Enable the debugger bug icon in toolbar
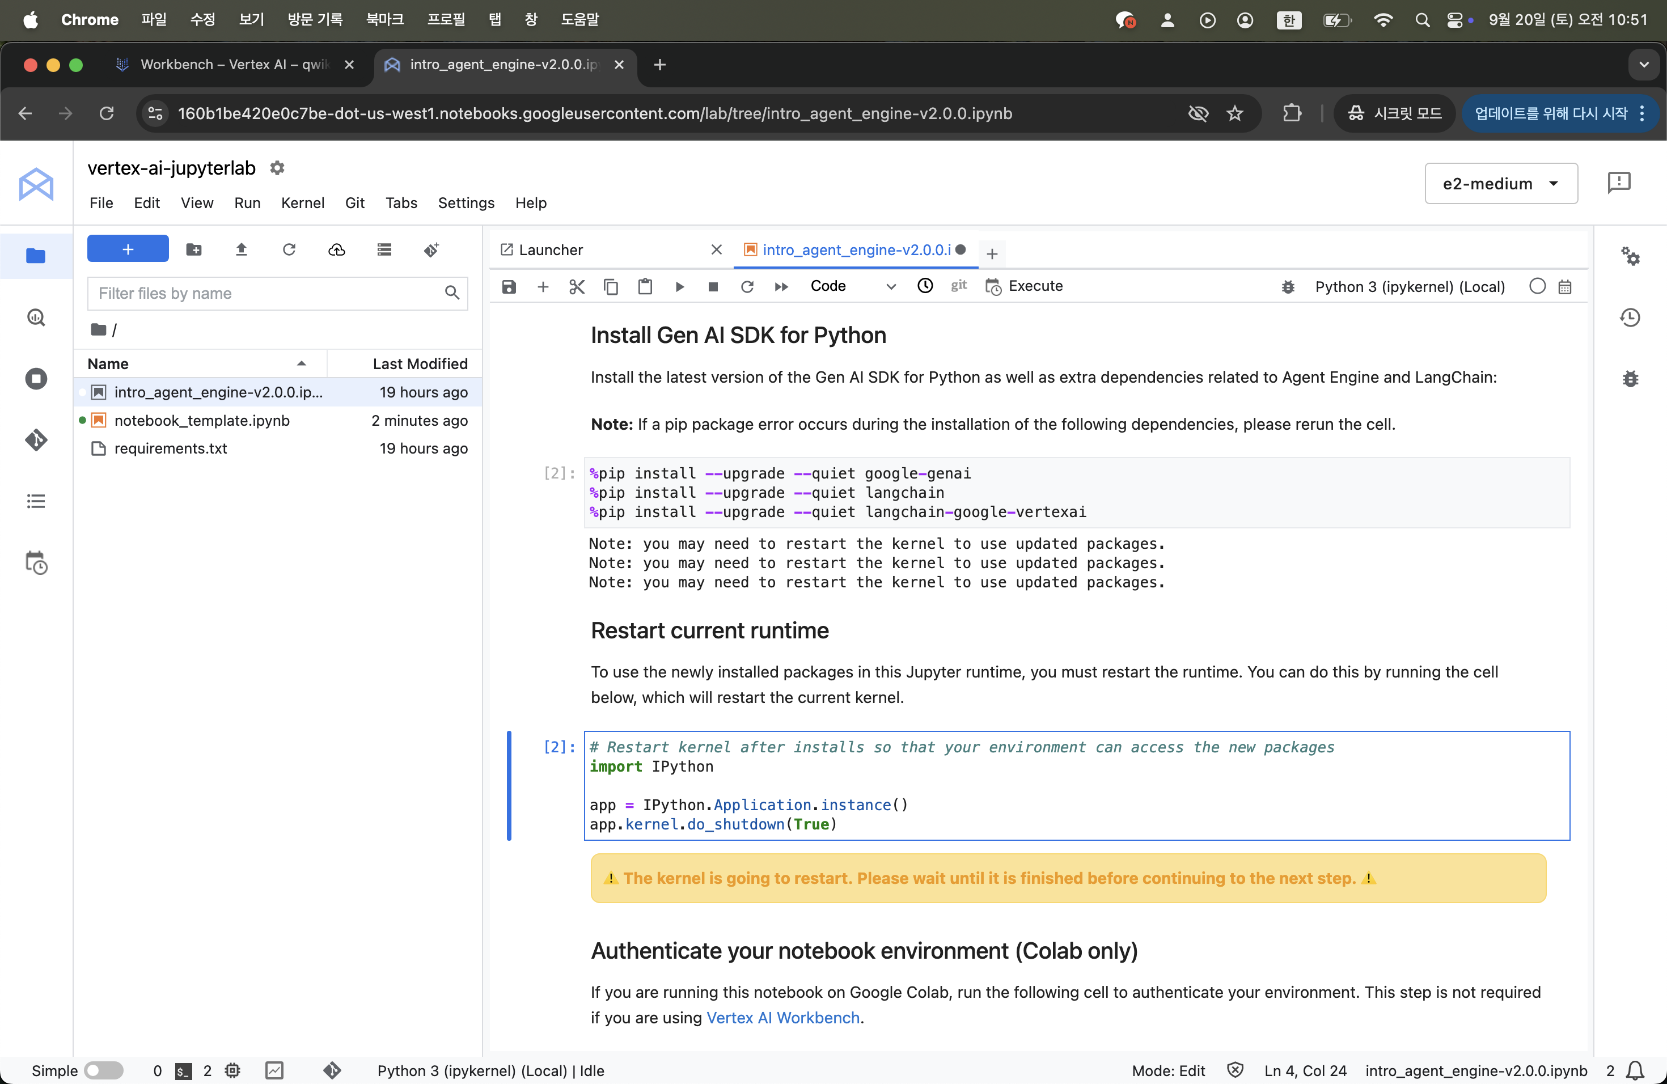 (x=1287, y=286)
